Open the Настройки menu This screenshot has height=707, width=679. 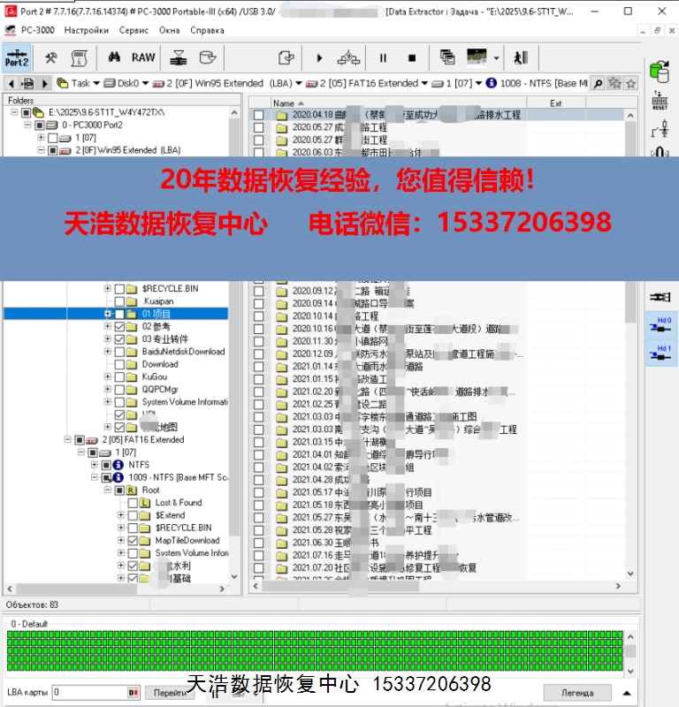(87, 30)
